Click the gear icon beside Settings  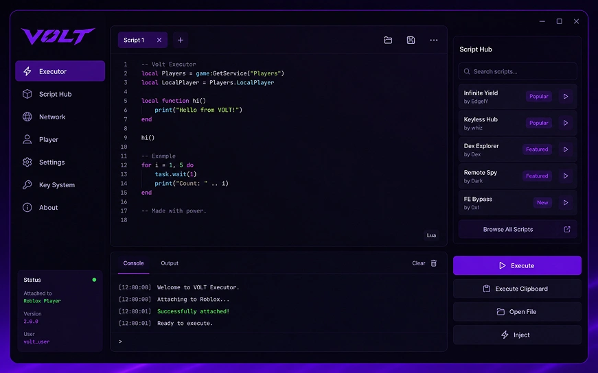point(27,163)
